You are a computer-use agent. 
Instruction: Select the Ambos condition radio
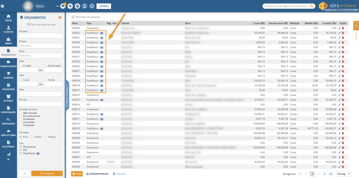pos(46,137)
